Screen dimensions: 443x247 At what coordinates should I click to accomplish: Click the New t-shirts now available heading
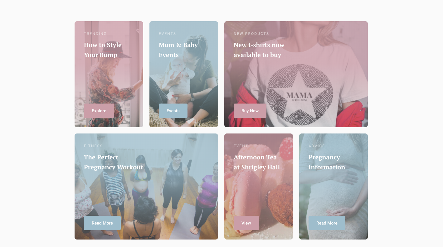point(259,50)
